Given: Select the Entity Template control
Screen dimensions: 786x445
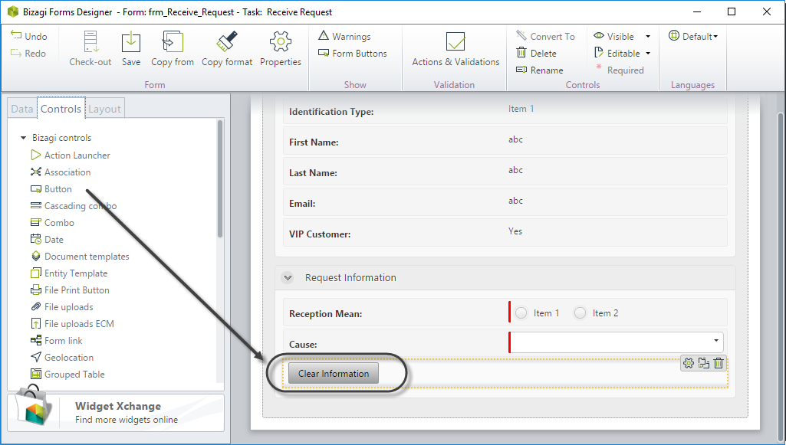Looking at the screenshot, I should pyautogui.click(x=69, y=273).
